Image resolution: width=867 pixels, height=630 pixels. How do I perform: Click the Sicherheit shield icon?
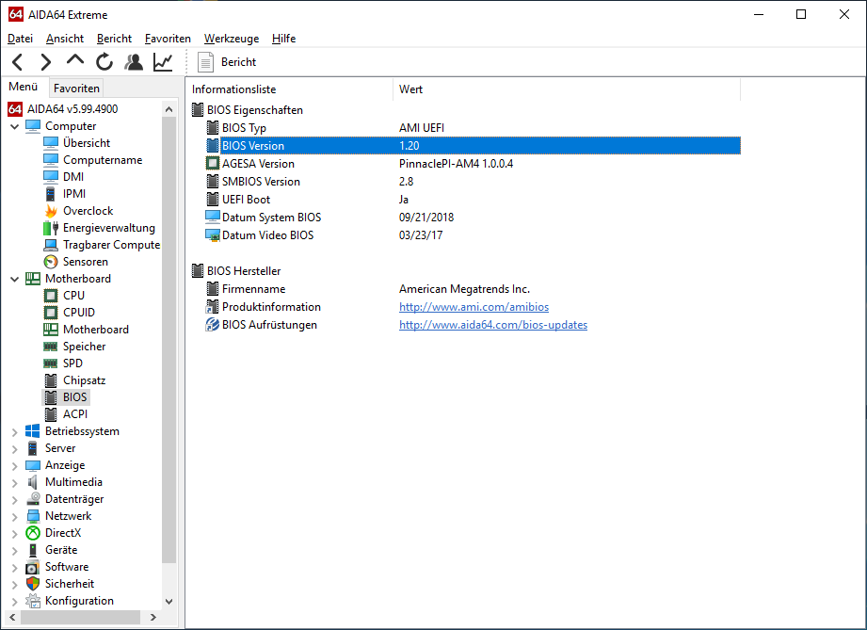(33, 584)
